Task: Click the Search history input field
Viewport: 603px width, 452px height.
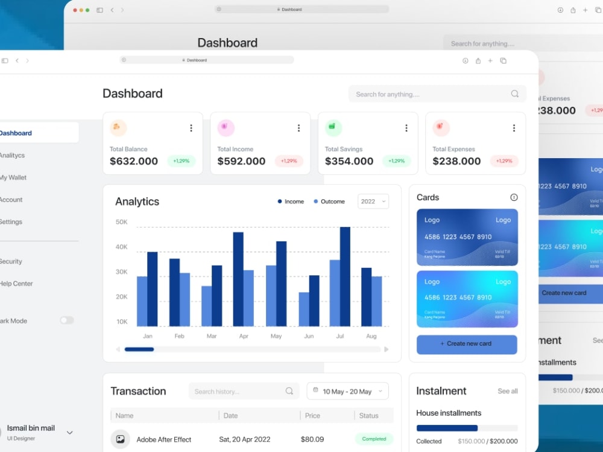Action: [244, 391]
